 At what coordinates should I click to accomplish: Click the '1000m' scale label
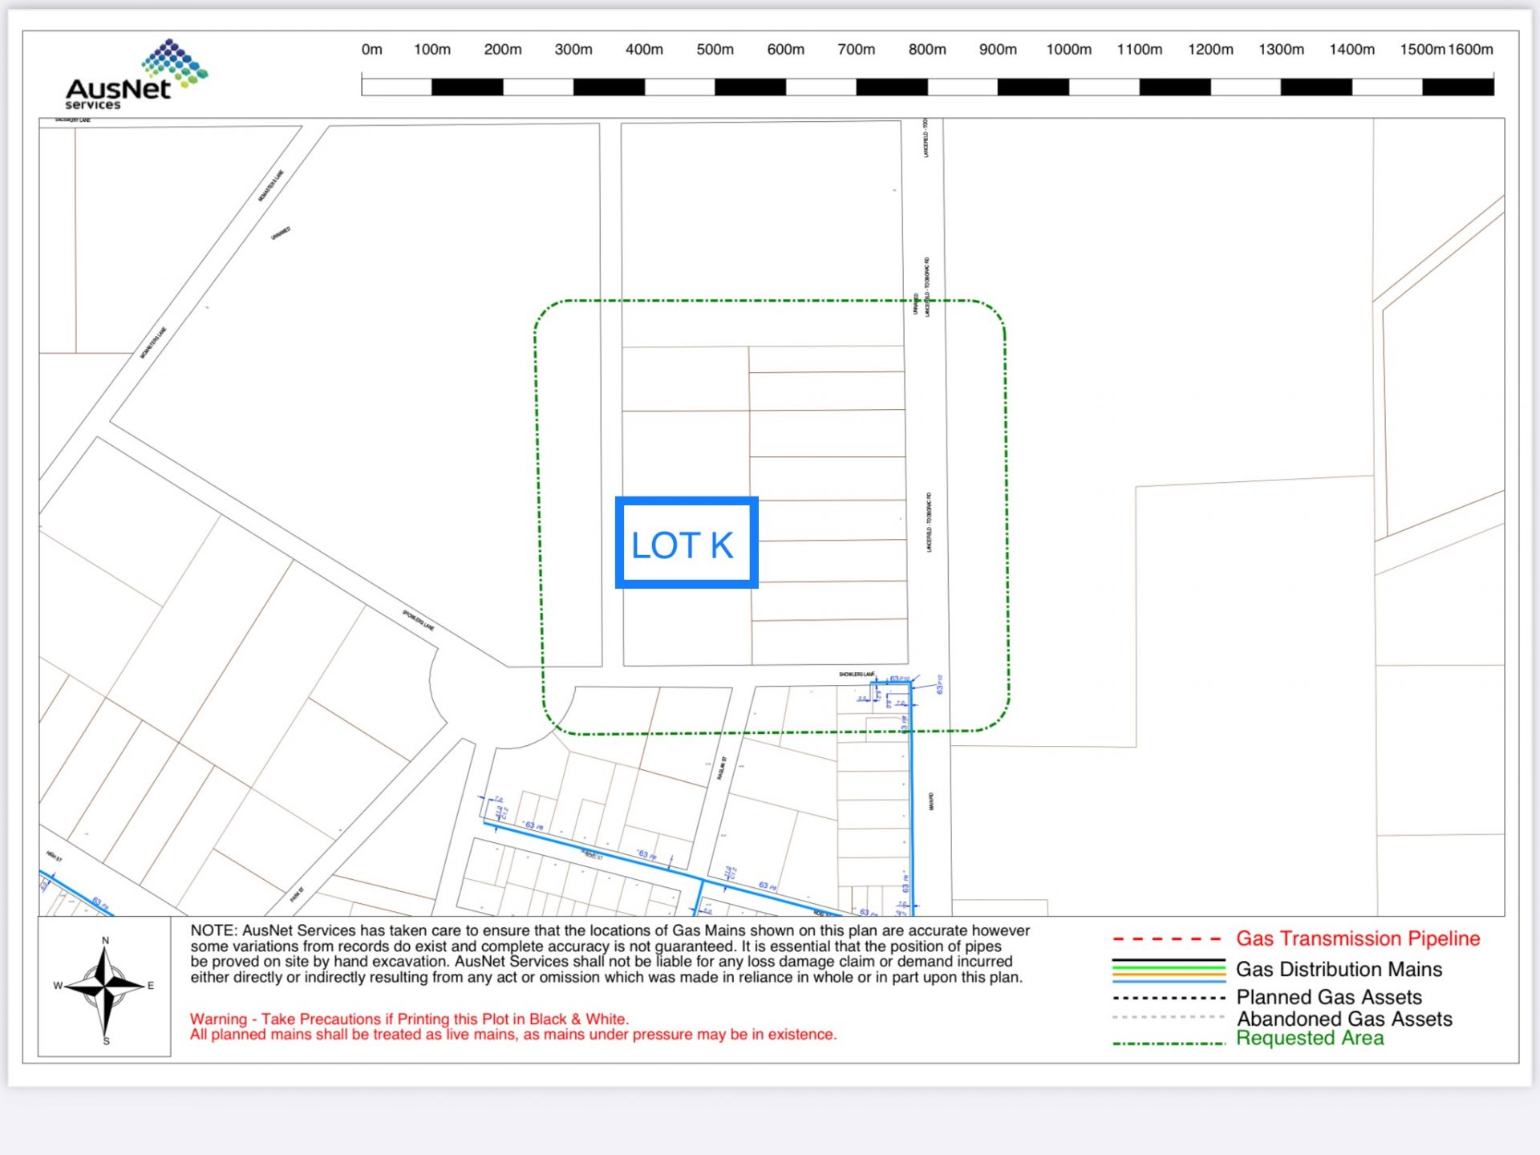1068,50
